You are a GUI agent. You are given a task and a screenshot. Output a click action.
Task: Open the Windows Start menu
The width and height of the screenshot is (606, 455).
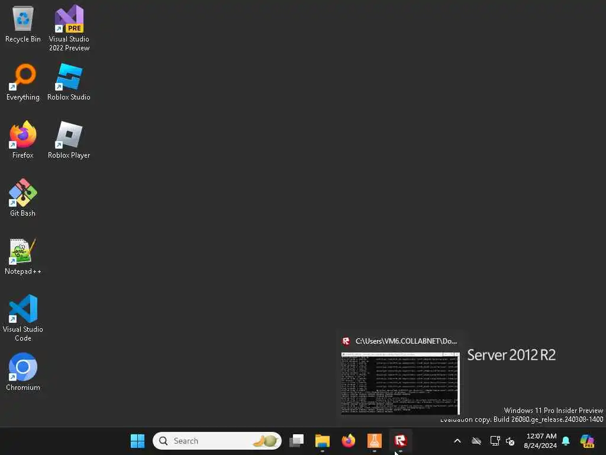click(x=137, y=441)
